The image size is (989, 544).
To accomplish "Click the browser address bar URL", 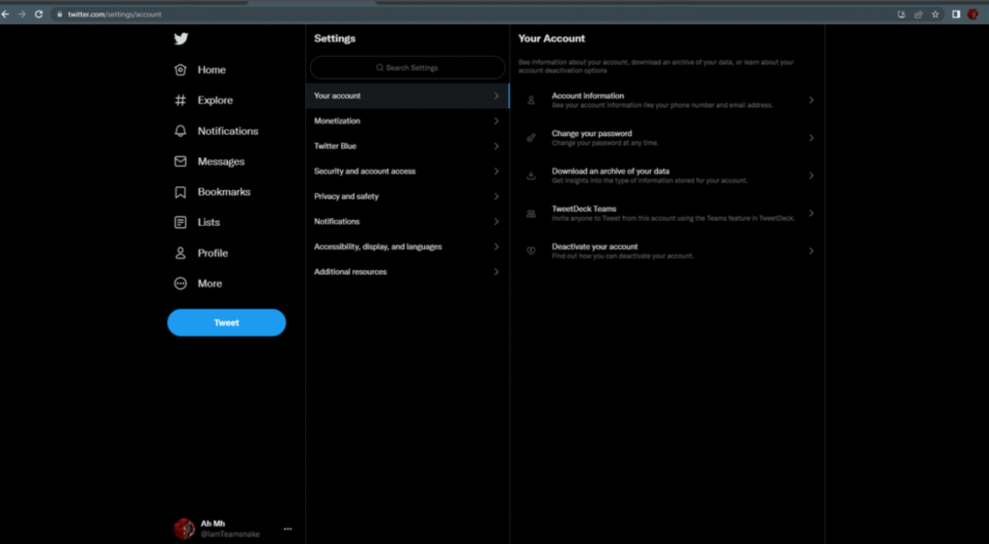I will (x=115, y=14).
